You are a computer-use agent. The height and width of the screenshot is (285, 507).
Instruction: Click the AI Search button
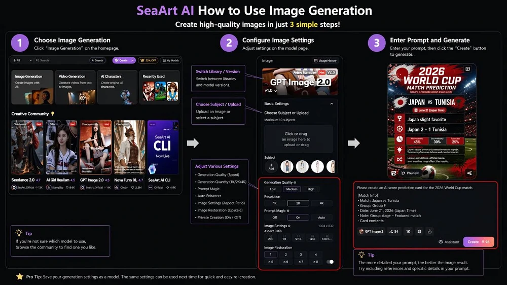pyautogui.click(x=97, y=60)
